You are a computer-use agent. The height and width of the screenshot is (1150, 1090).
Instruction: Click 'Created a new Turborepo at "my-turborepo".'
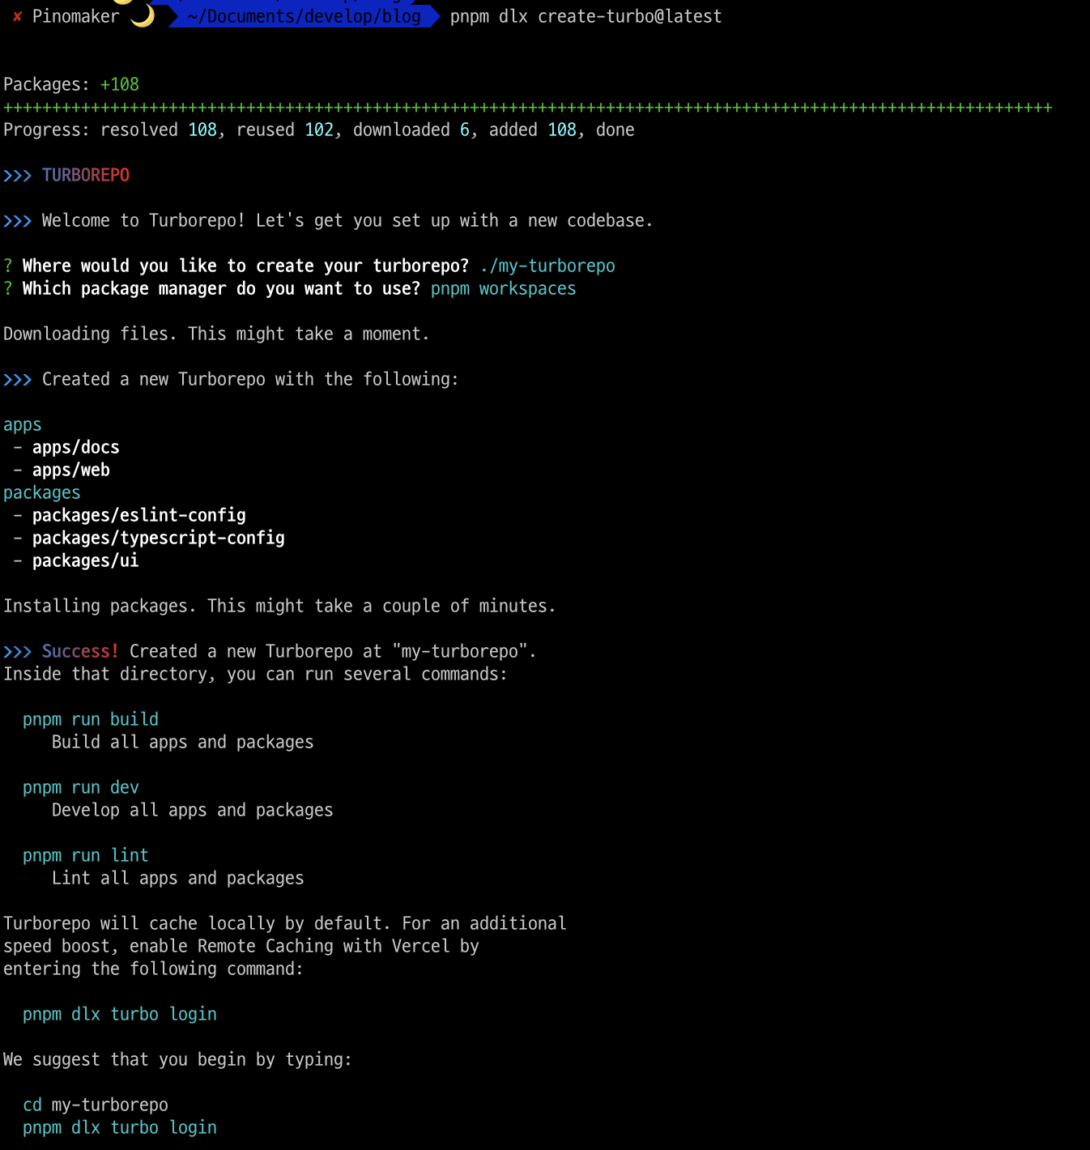point(334,651)
